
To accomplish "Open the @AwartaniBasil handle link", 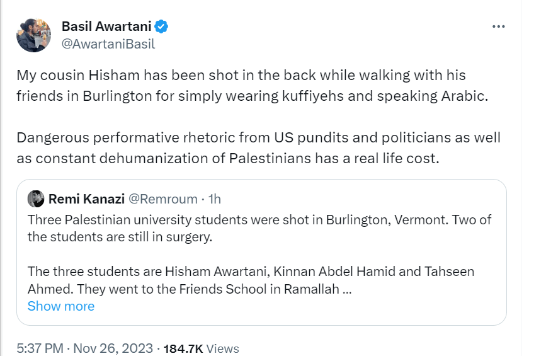I will click(108, 44).
